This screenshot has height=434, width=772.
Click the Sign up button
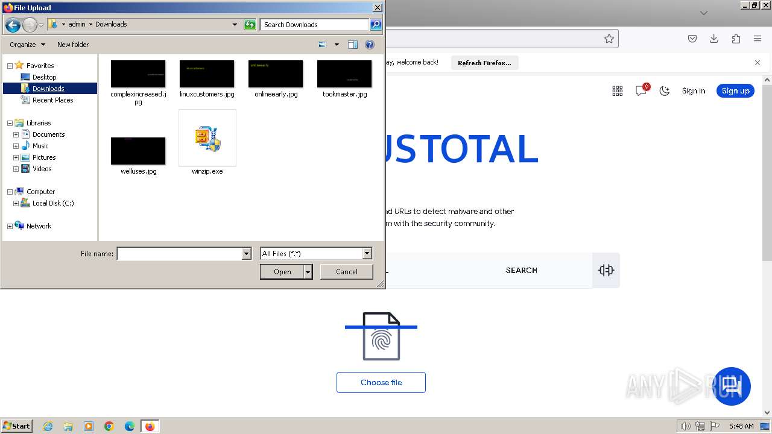coord(735,91)
